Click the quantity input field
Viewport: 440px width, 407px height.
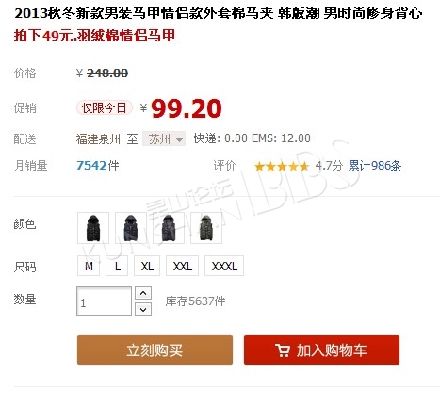(x=104, y=301)
